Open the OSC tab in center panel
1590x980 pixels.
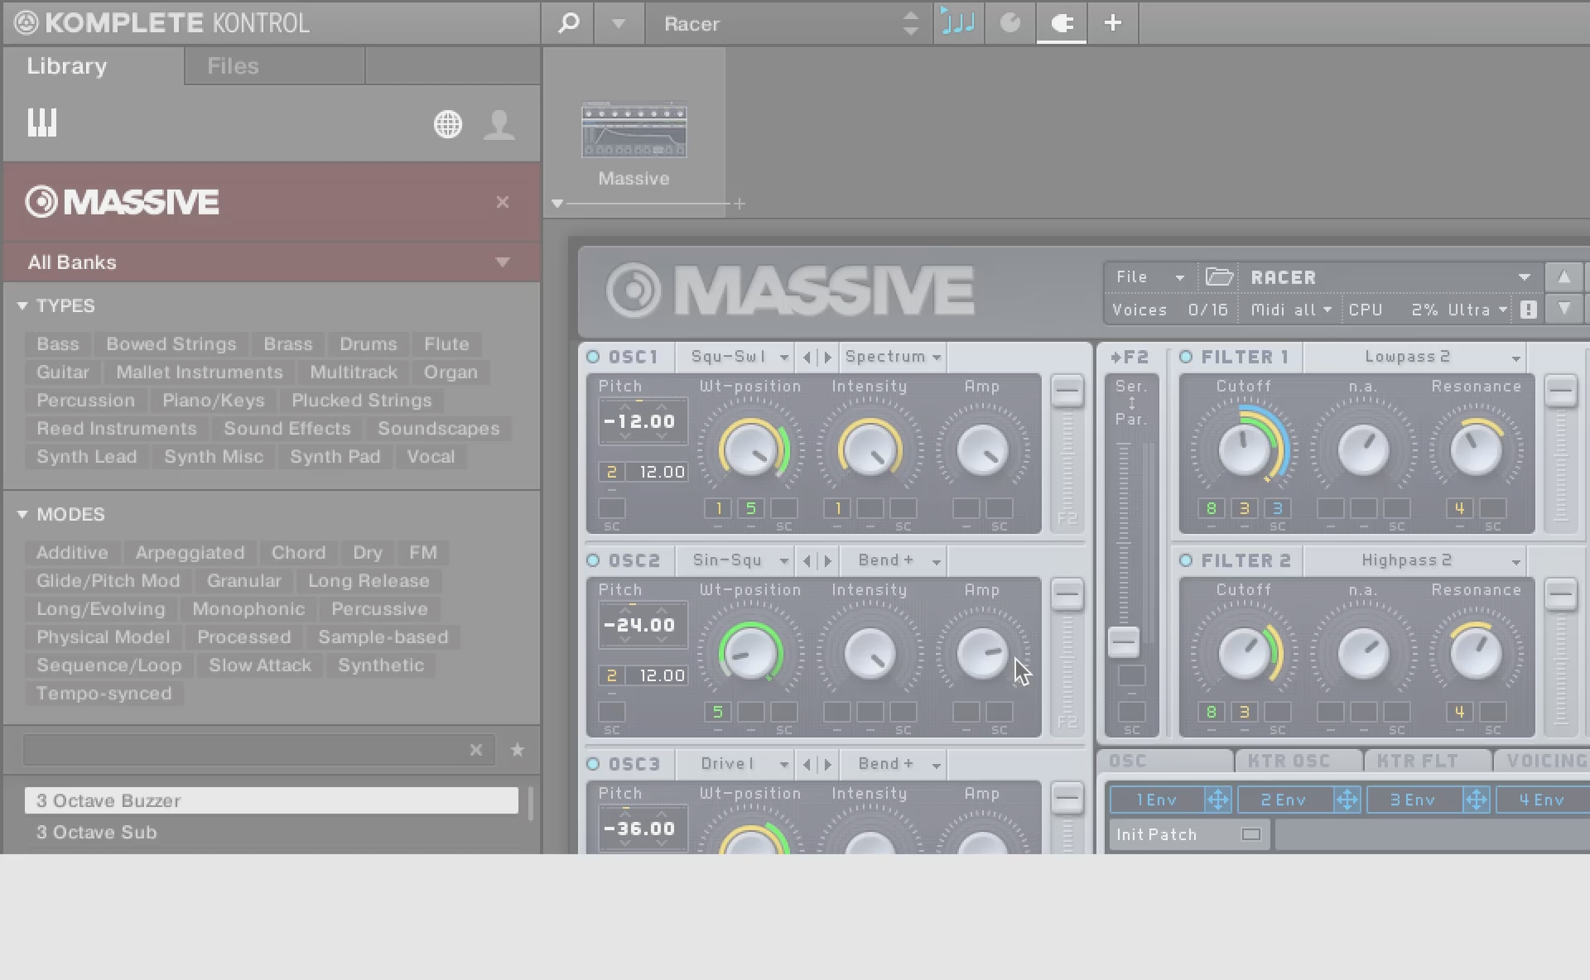point(1165,761)
